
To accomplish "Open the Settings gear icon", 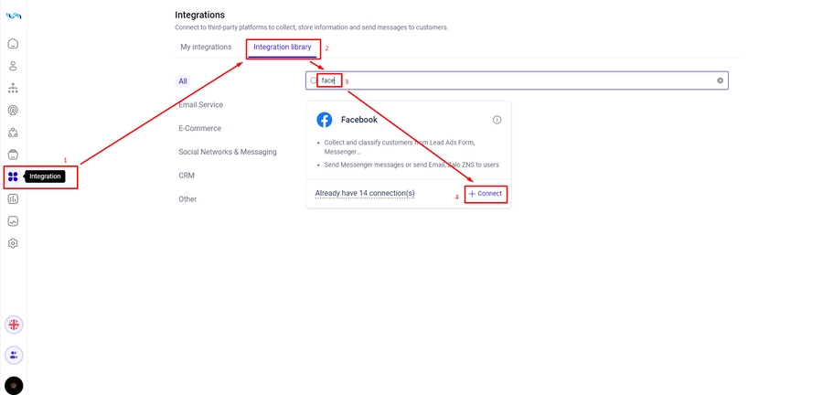I will click(13, 243).
